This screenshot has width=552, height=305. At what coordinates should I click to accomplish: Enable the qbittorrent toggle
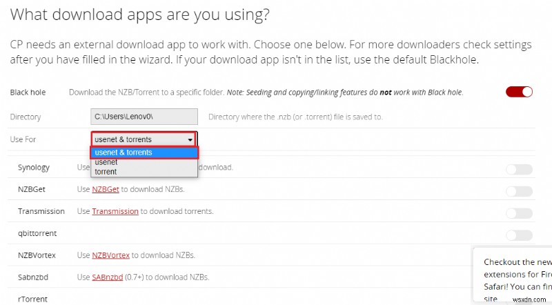click(519, 235)
